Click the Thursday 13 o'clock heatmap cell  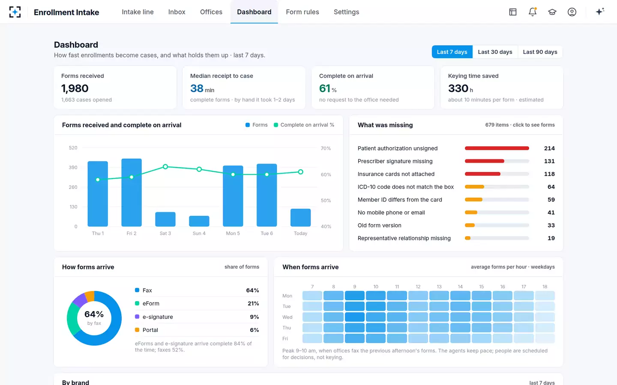tap(439, 328)
